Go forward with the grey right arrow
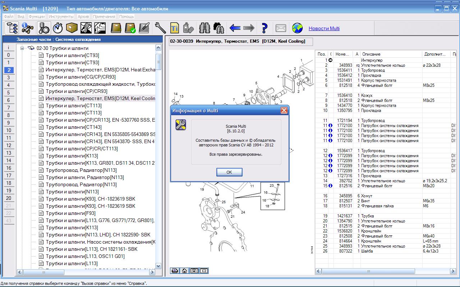 [249, 28]
